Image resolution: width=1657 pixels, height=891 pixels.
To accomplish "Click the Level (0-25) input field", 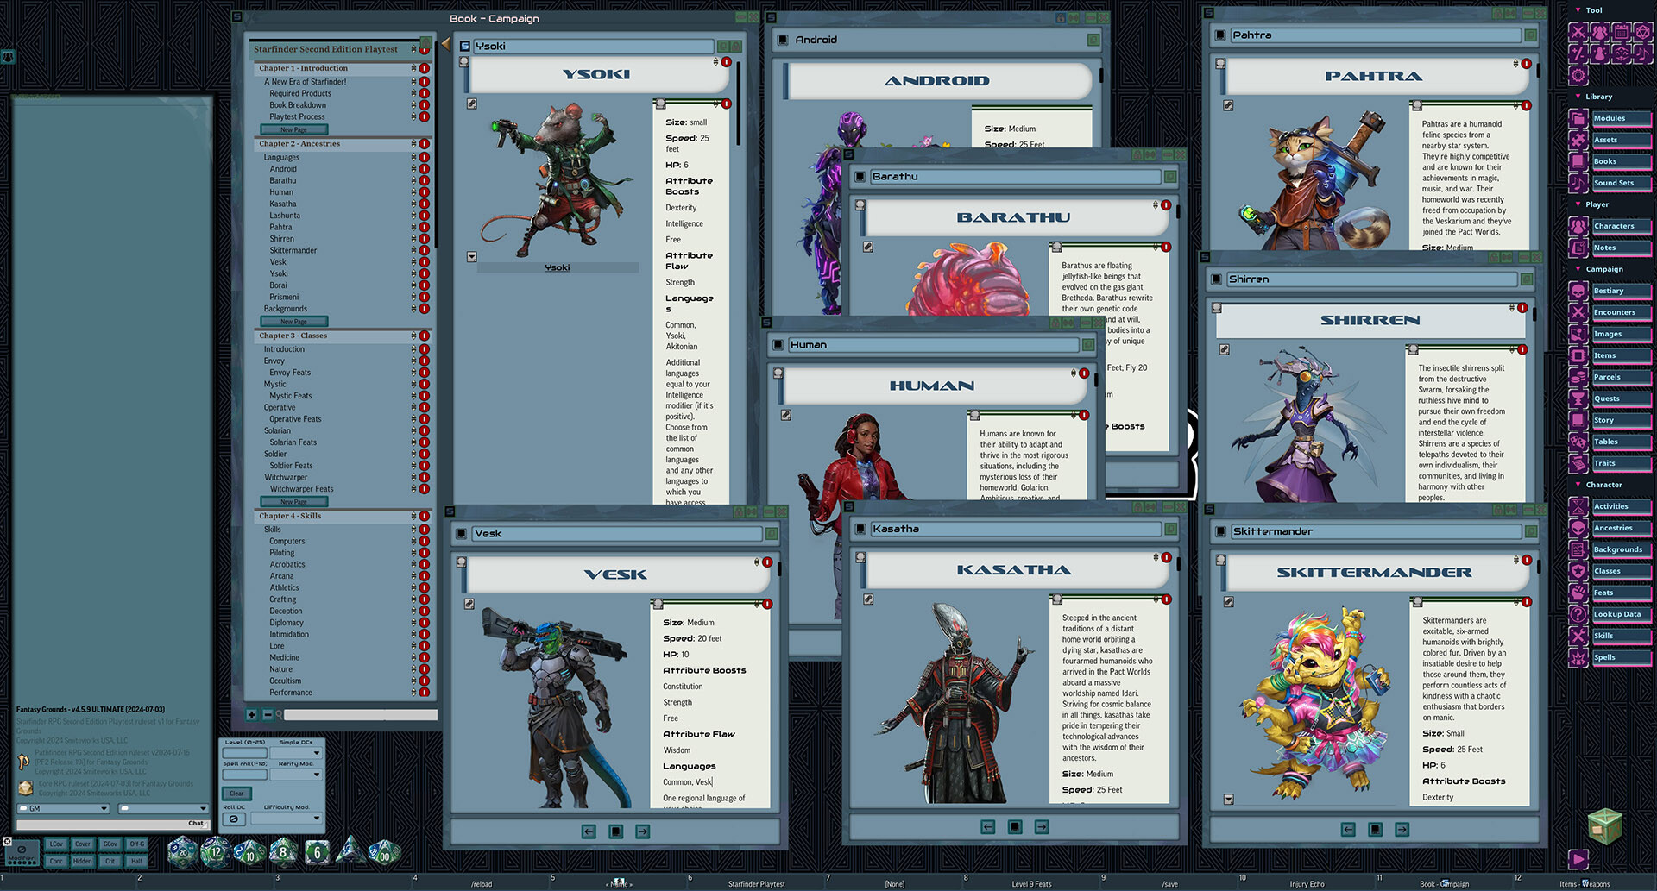I will click(244, 753).
